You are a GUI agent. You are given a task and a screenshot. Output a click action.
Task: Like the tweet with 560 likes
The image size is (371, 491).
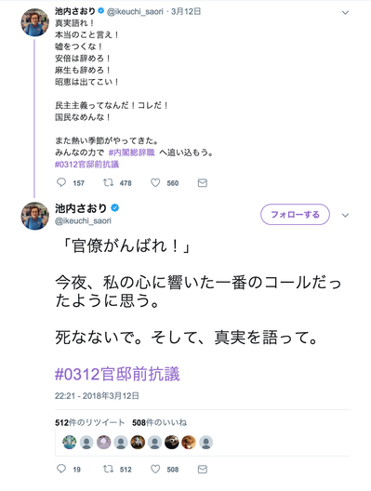click(155, 182)
